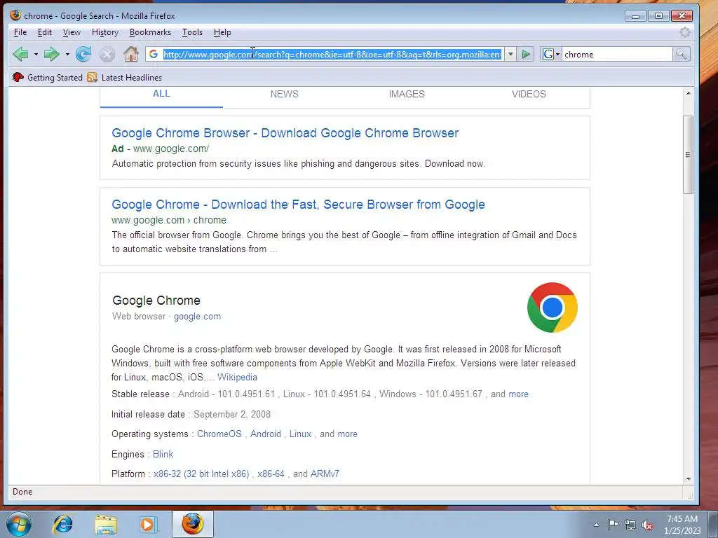Click the Firefox taskbar button

tap(193, 524)
